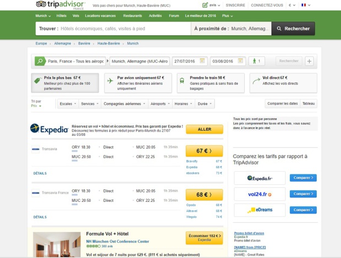Viewport: 341px width, 258px height.
Task: Open the Hôtels menu item
Action: coord(61,15)
